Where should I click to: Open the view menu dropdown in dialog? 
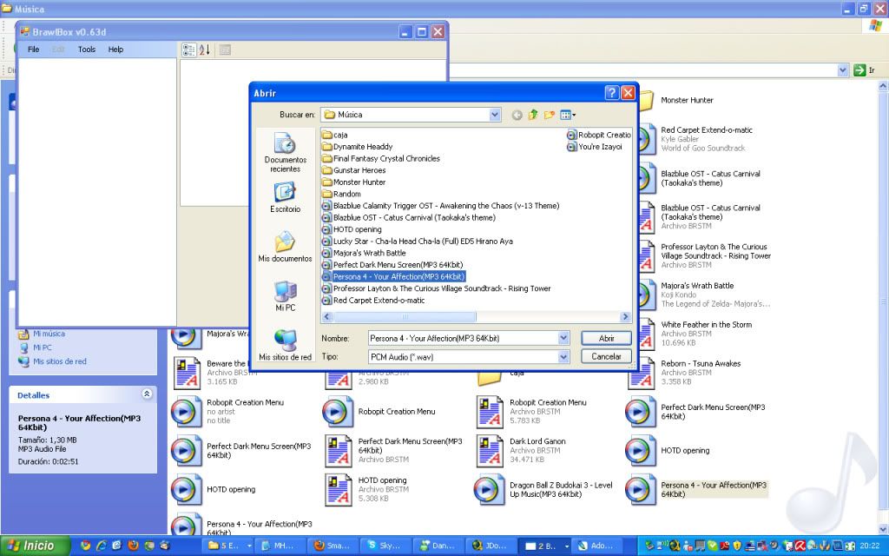coord(569,115)
